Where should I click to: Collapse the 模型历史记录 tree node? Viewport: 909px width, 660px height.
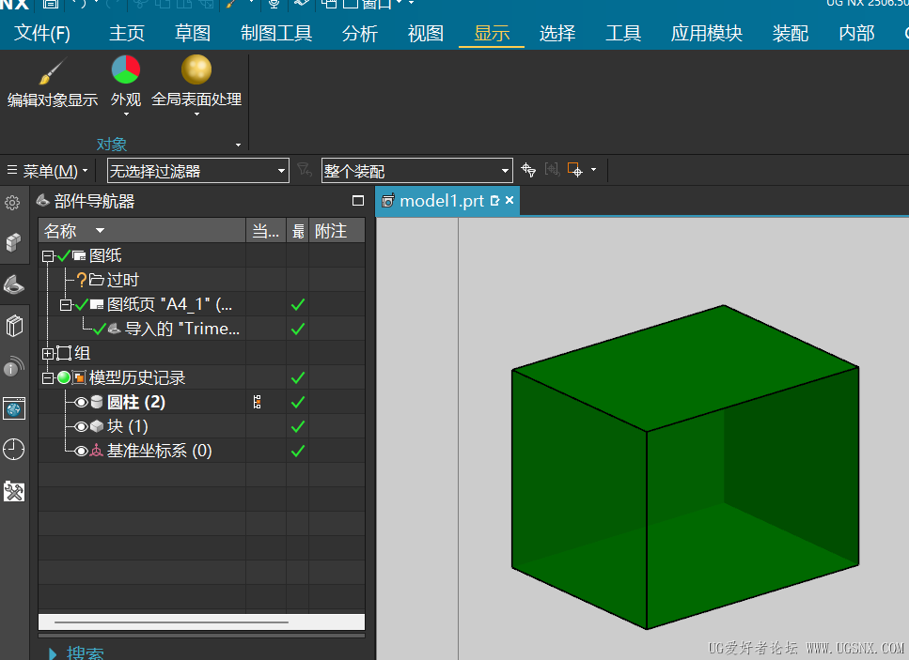[46, 377]
